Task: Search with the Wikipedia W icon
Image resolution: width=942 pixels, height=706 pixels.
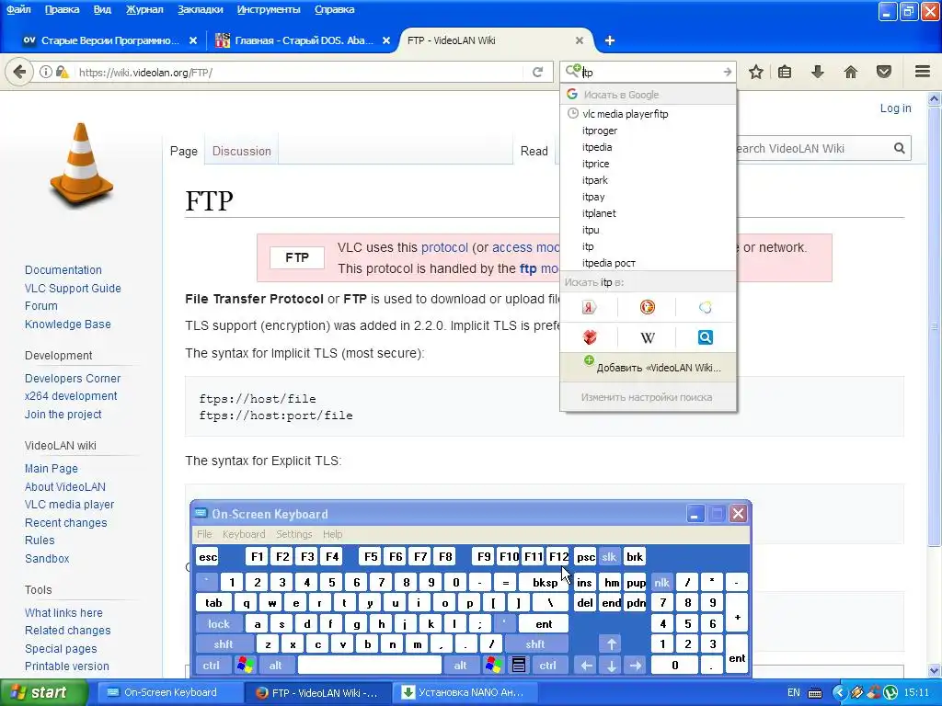Action: 647,337
